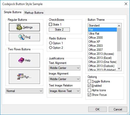Viewport: 130px width, 115px height.
Task: Click the Settings gear icon button
Action: pyautogui.click(x=24, y=27)
